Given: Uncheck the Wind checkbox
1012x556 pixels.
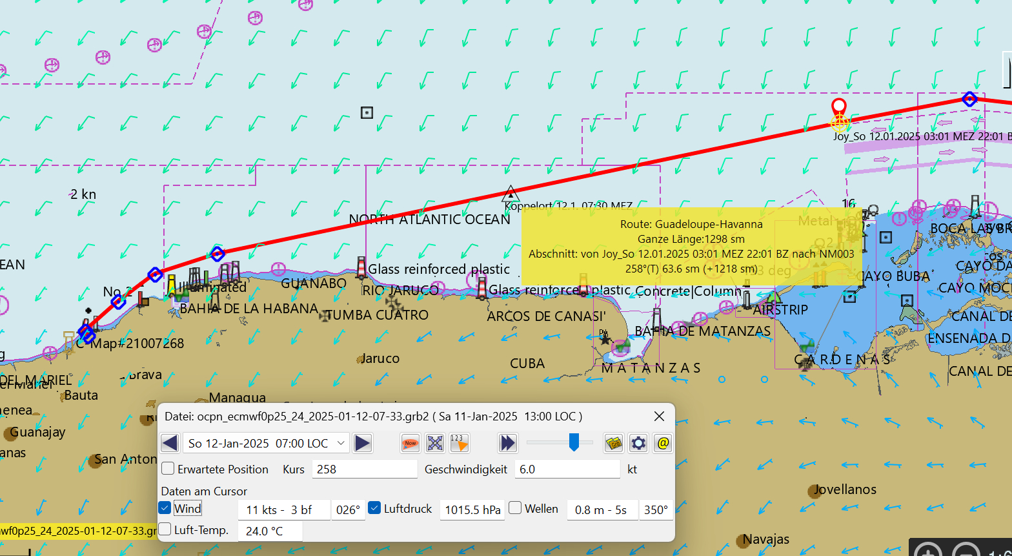Looking at the screenshot, I should 165,508.
